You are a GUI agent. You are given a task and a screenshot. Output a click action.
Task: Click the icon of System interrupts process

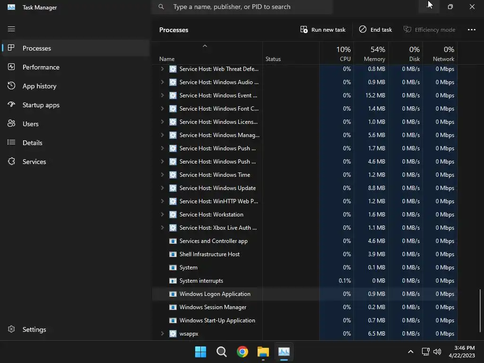tap(173, 281)
